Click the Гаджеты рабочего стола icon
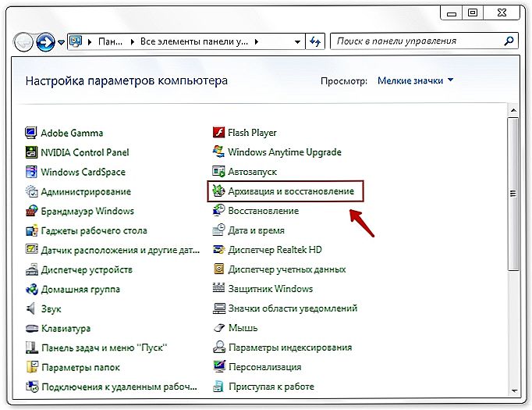The height and width of the screenshot is (410, 532). click(31, 230)
